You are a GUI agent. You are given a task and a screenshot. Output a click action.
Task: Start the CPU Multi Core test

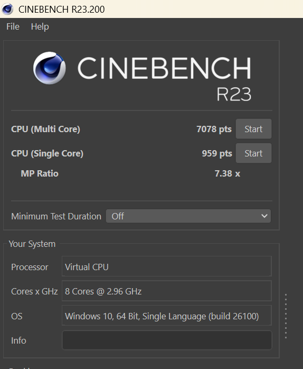coord(253,128)
